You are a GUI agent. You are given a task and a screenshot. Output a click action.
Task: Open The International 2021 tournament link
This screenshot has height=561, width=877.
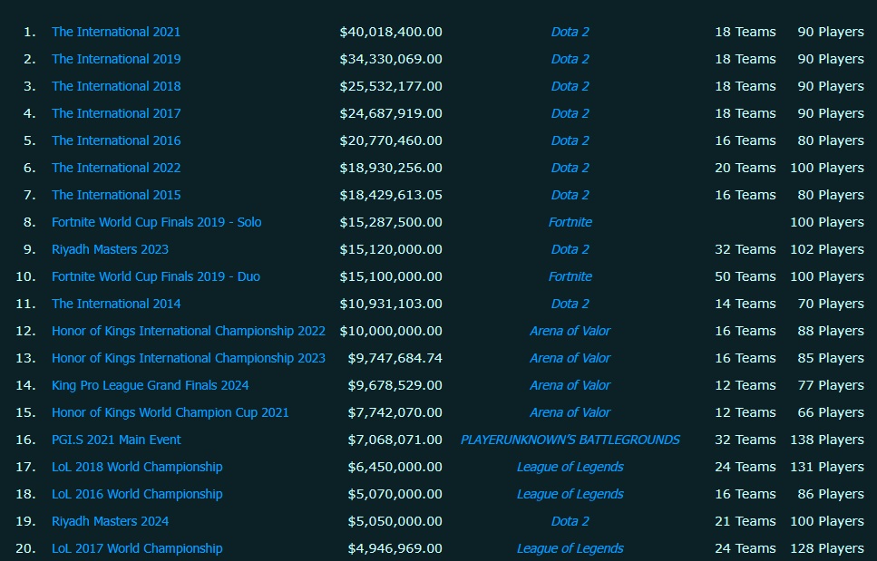click(116, 32)
